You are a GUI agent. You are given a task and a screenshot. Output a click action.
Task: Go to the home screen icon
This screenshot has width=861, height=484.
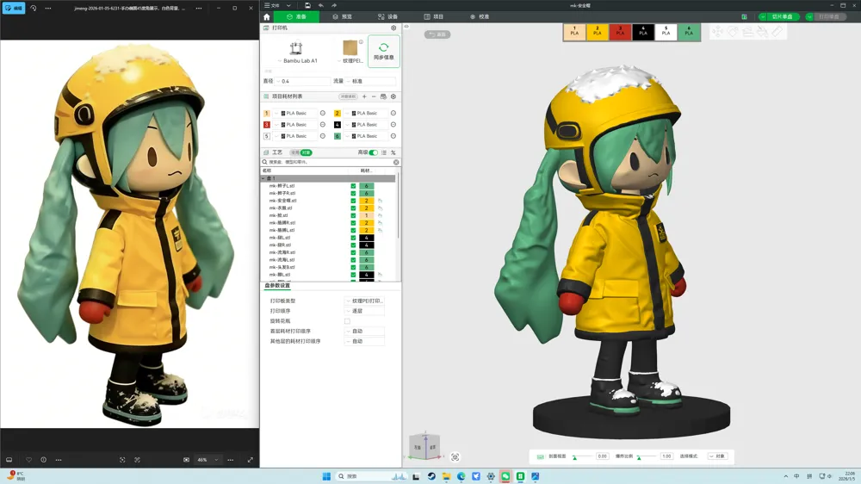pyautogui.click(x=267, y=16)
